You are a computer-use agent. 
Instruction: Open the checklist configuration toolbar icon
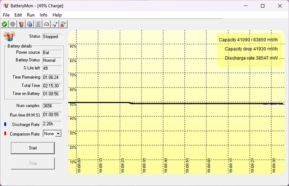click(38, 24)
